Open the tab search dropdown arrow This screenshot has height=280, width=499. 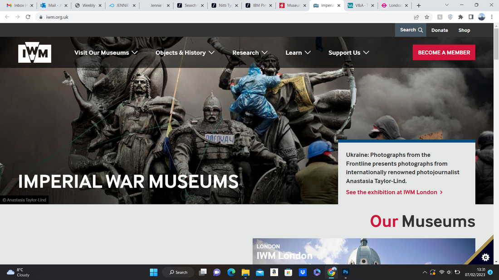click(x=446, y=5)
